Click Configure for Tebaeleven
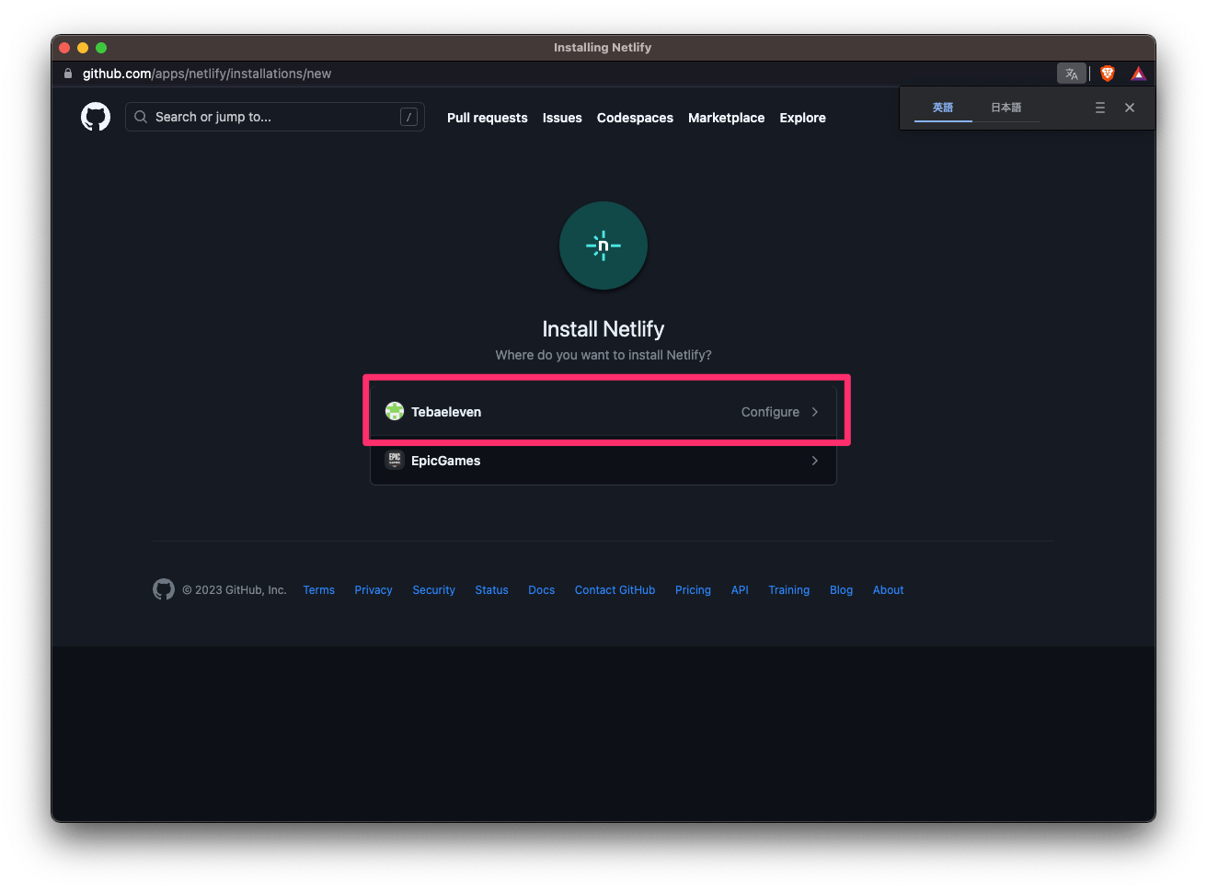 click(770, 412)
